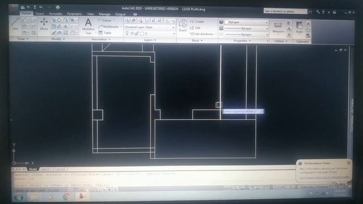Open the ByLayer linetype dropdown in middle row

[x=247, y=28]
